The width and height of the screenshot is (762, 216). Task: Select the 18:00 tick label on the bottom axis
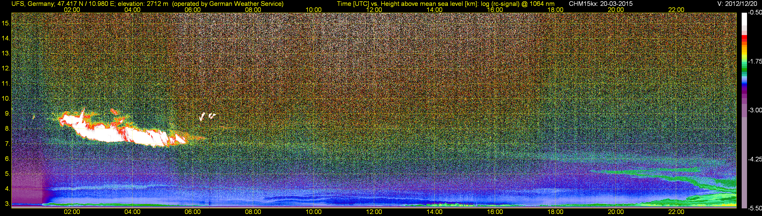(x=555, y=212)
